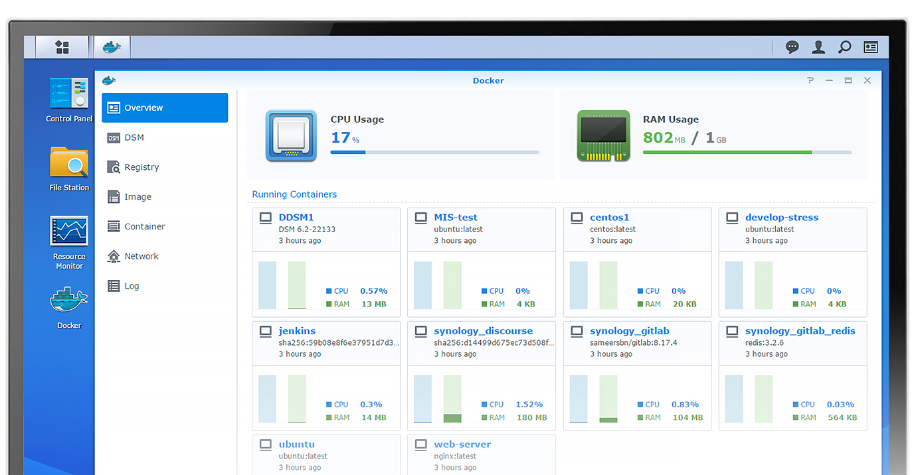Open the user account icon top right
The image size is (914, 475).
pos(818,47)
